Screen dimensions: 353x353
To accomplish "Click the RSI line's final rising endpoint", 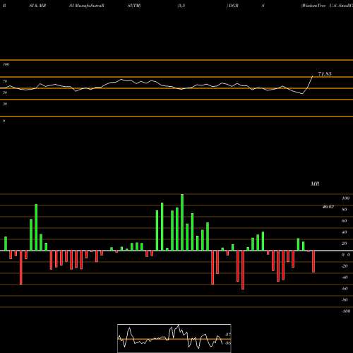I will click(x=313, y=76).
